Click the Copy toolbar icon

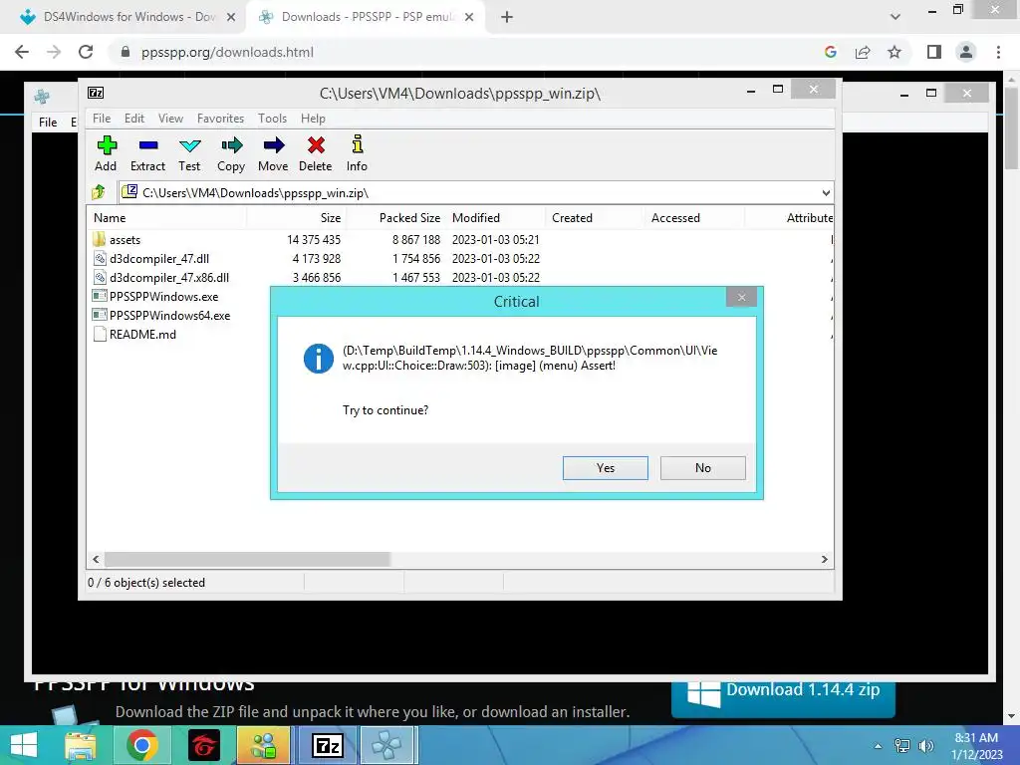tap(231, 145)
